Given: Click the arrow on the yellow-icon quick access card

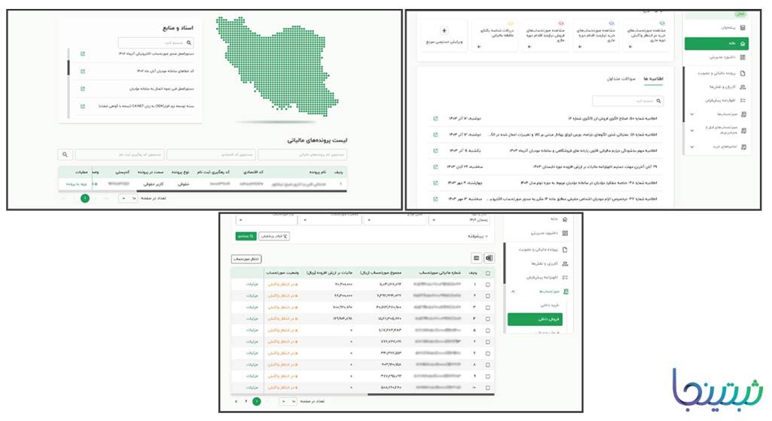Looking at the screenshot, I should pyautogui.click(x=479, y=47).
